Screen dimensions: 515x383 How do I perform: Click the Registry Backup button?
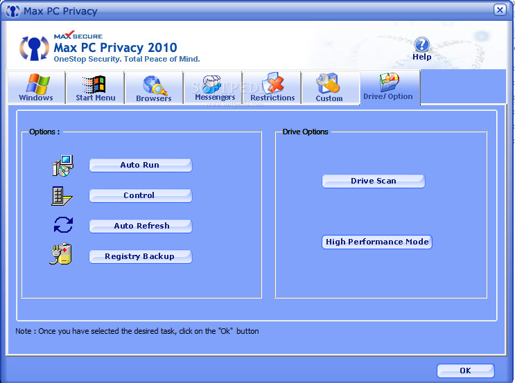coord(141,257)
